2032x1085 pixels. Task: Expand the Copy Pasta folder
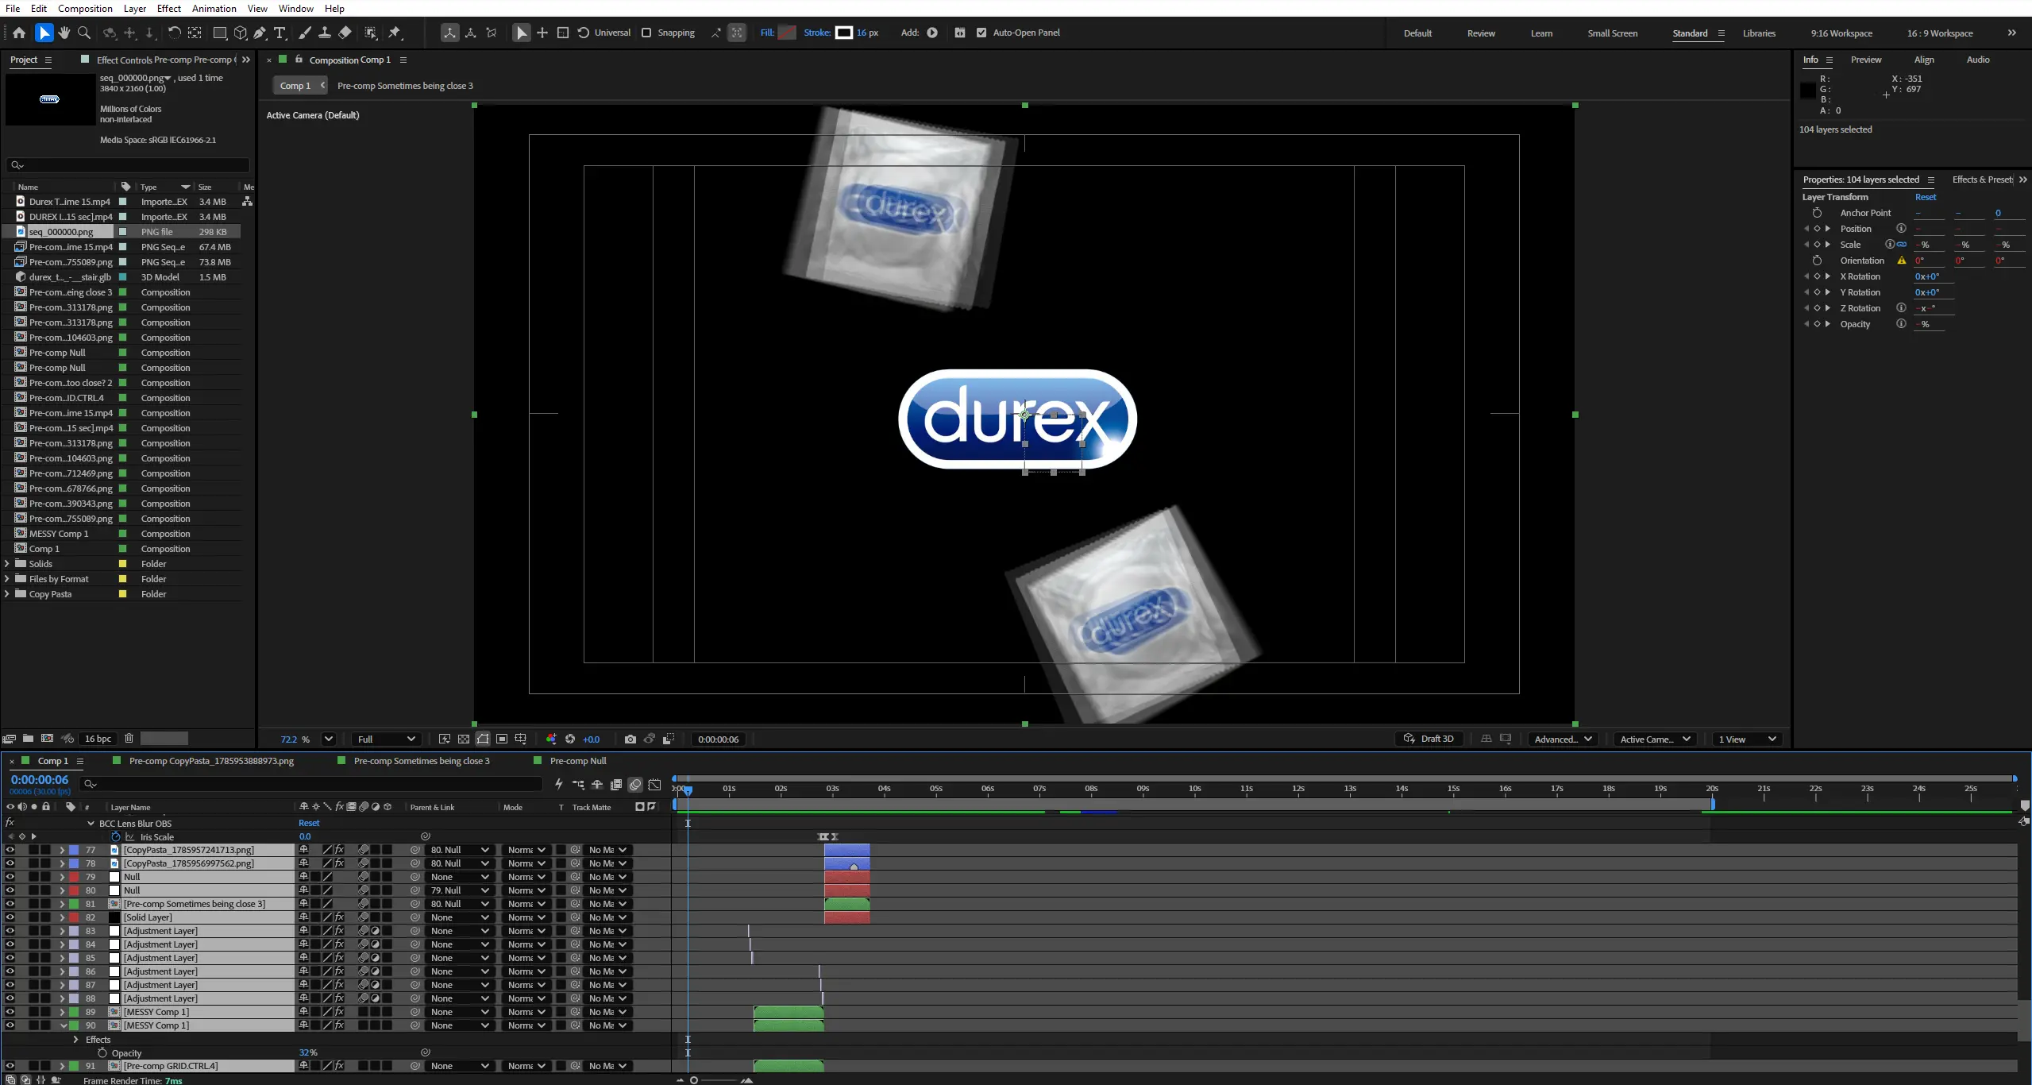pyautogui.click(x=7, y=594)
